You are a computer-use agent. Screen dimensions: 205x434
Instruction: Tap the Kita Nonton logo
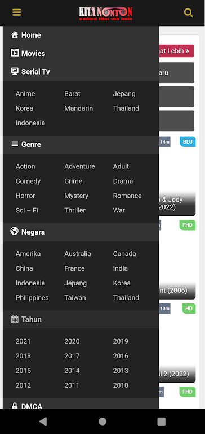click(x=106, y=14)
